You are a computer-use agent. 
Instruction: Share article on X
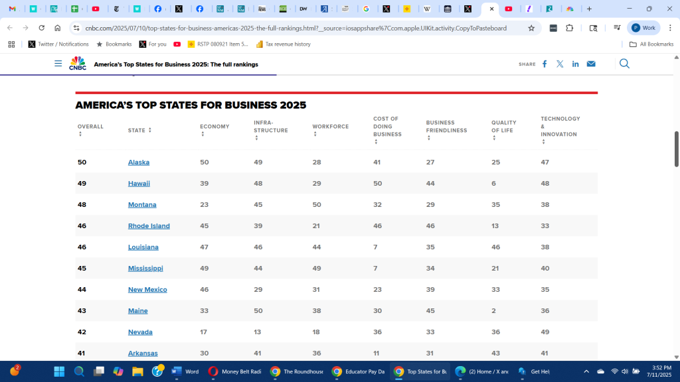[x=560, y=64]
